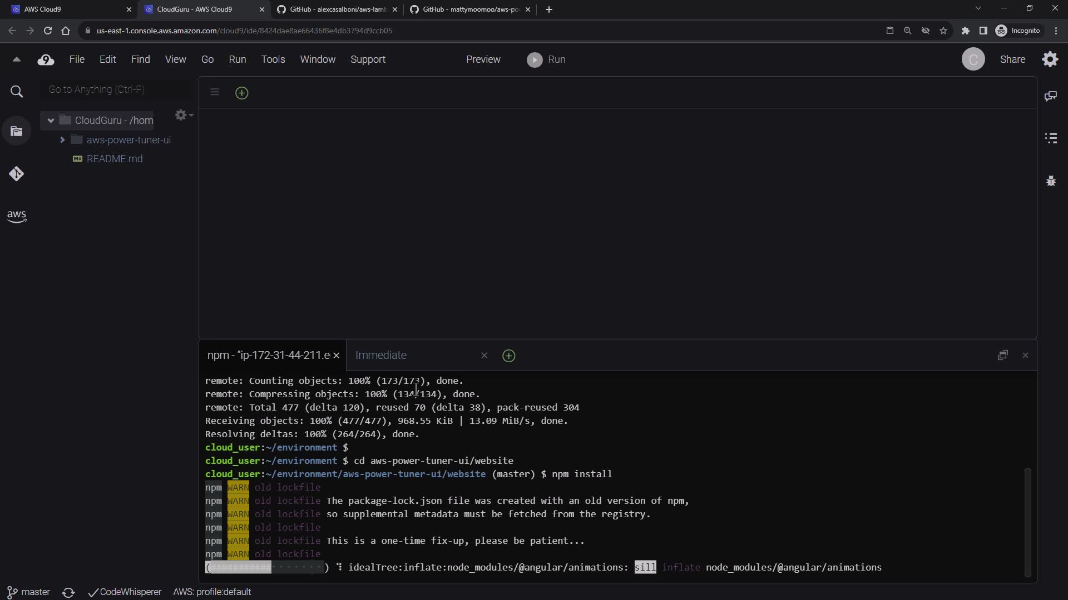Click the Go to Anything search field
Viewport: 1068px width, 600px height.
115,89
